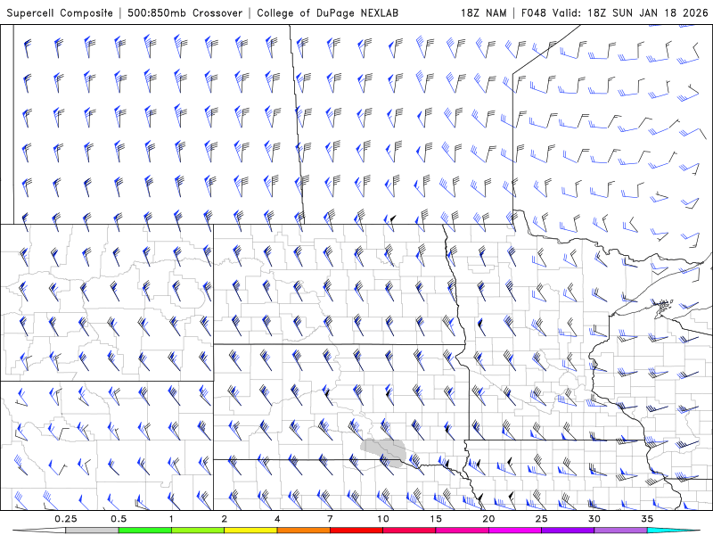Image resolution: width=713 pixels, height=535 pixels.
Task: Click the 500:850mb Crossover label
Action: point(185,12)
